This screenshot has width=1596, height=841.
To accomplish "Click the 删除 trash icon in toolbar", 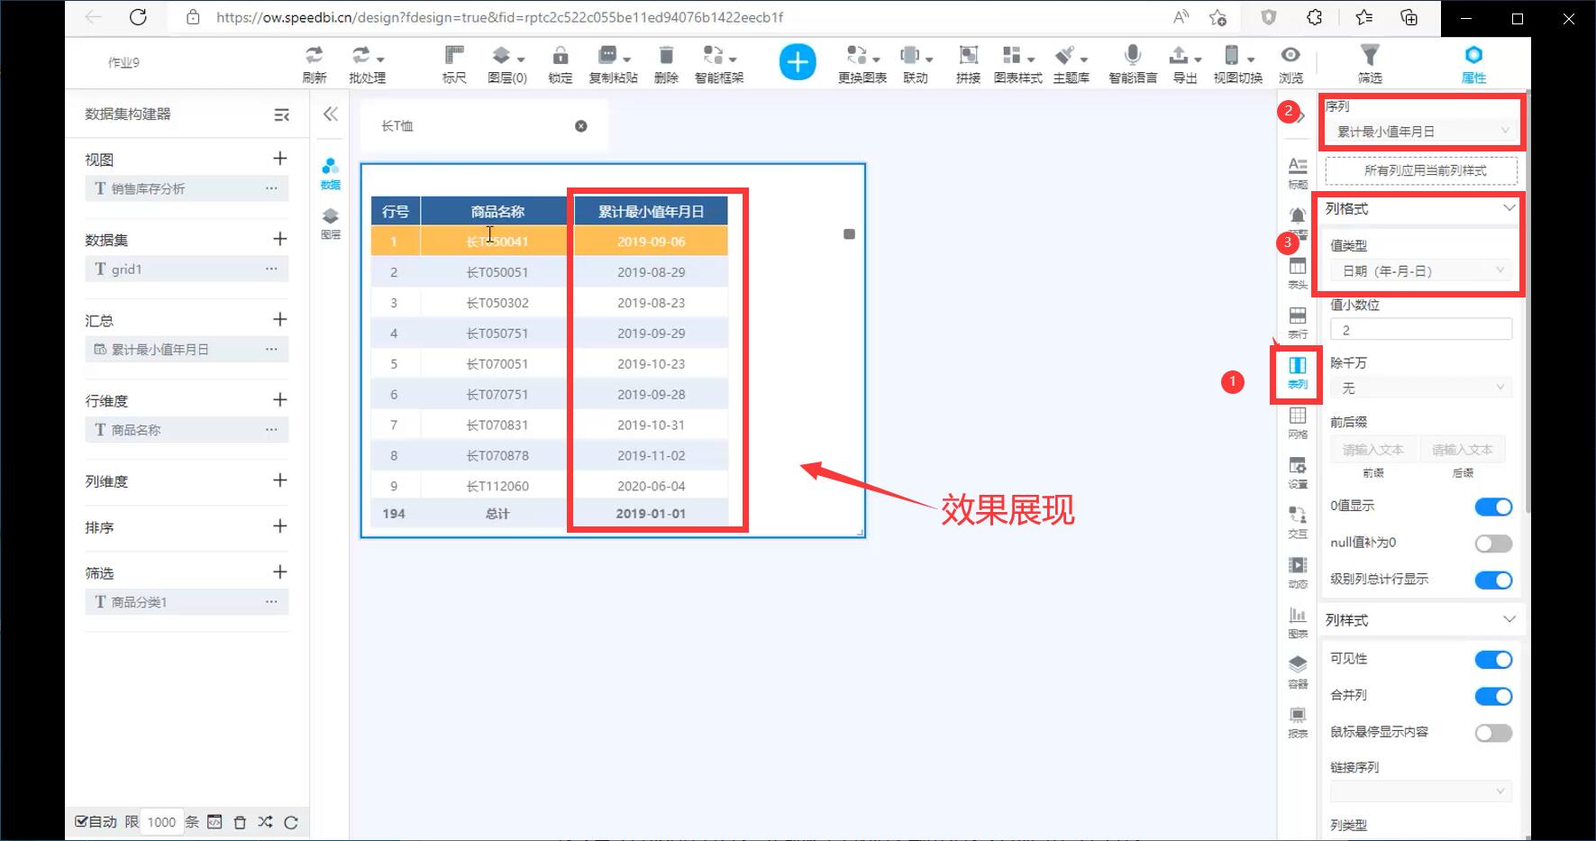I will point(665,56).
